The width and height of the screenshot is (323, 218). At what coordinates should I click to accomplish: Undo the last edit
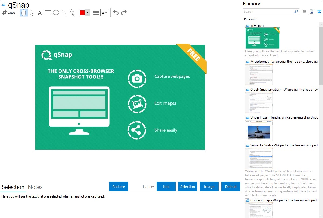[x=116, y=13]
